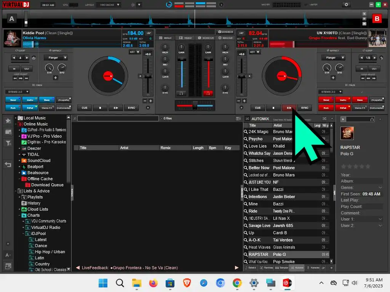Adjust deck B pitch slider
The height and width of the screenshot is (292, 390).
point(241,76)
